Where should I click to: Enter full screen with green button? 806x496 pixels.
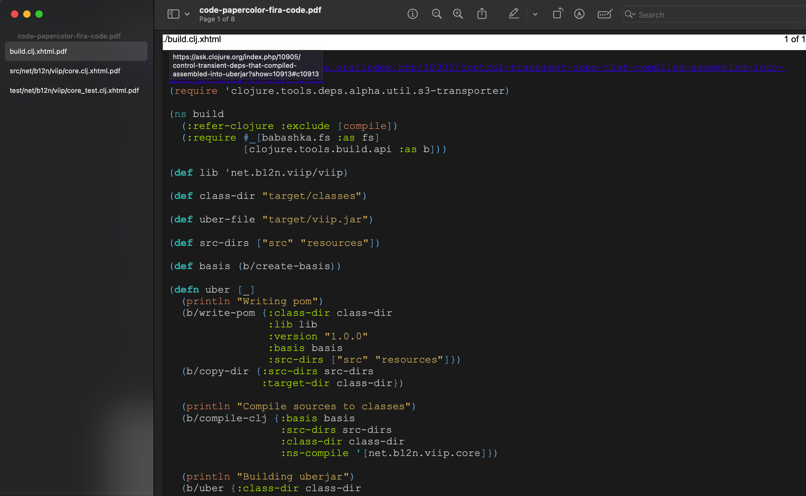coord(39,14)
